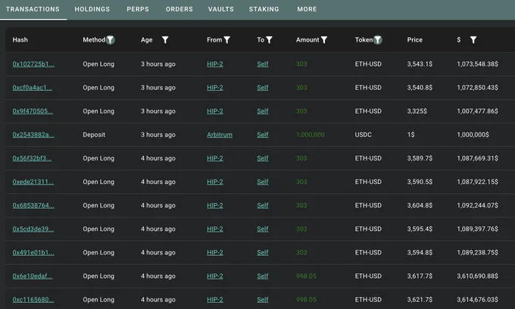The height and width of the screenshot is (309, 515).
Task: Select the price 3,621.7$
Action: pos(420,300)
